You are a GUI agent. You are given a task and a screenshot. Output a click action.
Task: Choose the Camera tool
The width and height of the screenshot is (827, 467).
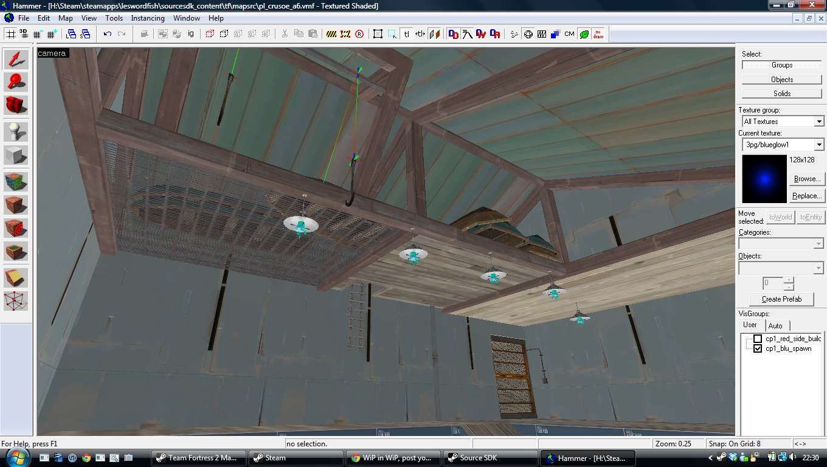pyautogui.click(x=16, y=105)
